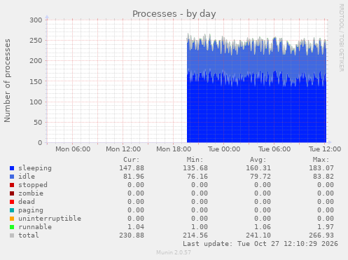Click total average value 241.10

(x=258, y=235)
